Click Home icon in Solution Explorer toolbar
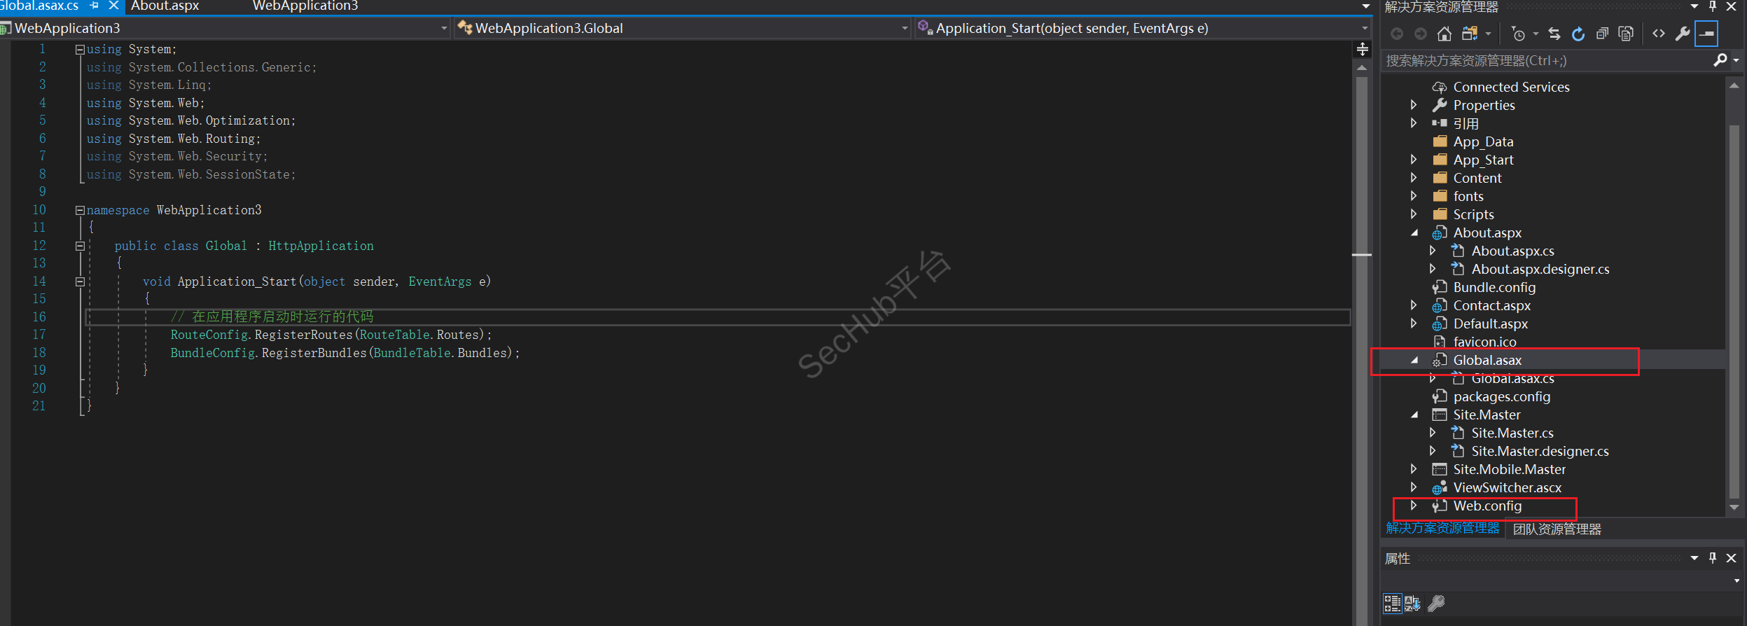 click(1444, 34)
